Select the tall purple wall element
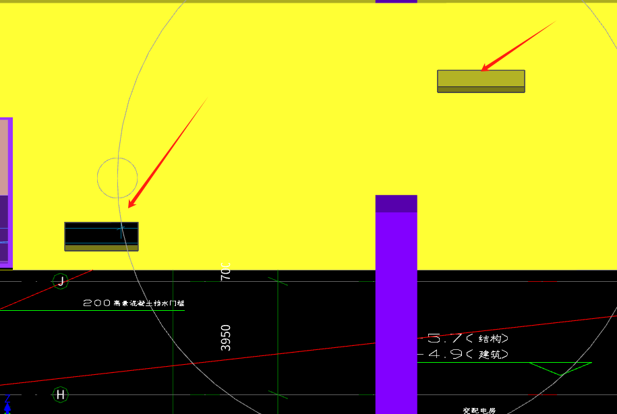 [x=396, y=304]
